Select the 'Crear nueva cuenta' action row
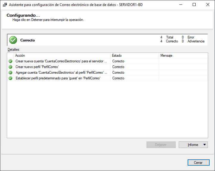Image resolution: width=215 pixels, height=171 pixels. coord(61,61)
